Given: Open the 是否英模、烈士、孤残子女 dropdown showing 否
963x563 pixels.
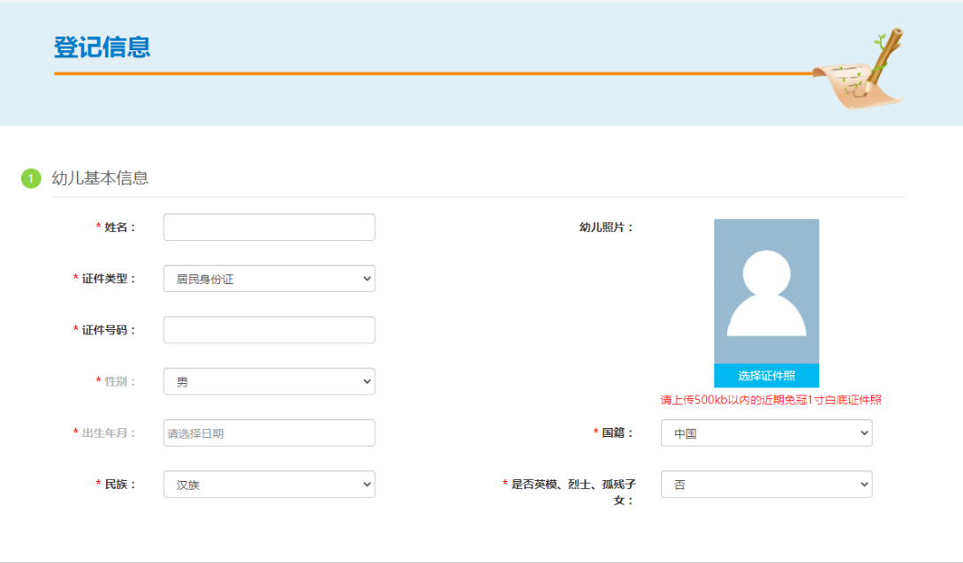Looking at the screenshot, I should [x=766, y=484].
